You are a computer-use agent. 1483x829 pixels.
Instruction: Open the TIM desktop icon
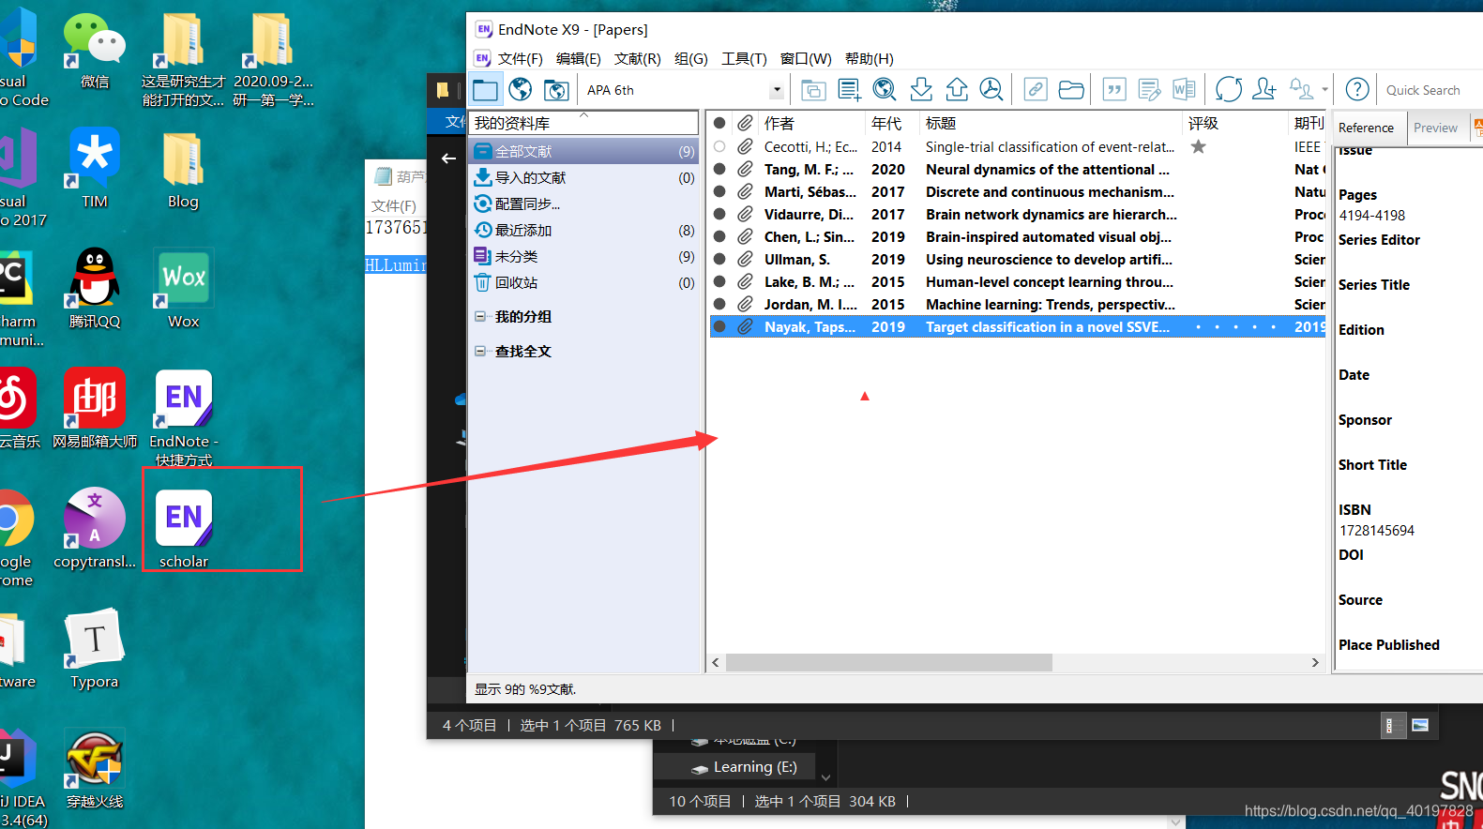(x=95, y=169)
